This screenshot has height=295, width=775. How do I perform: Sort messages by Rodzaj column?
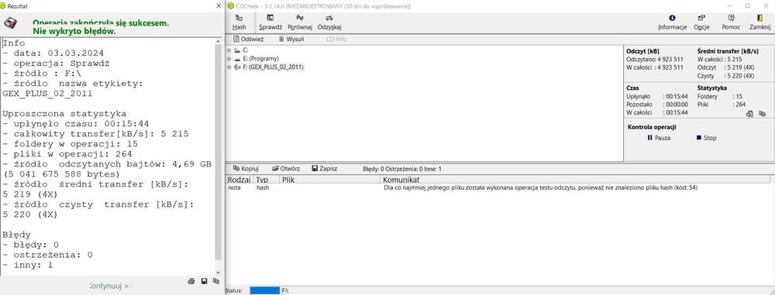pyautogui.click(x=239, y=180)
